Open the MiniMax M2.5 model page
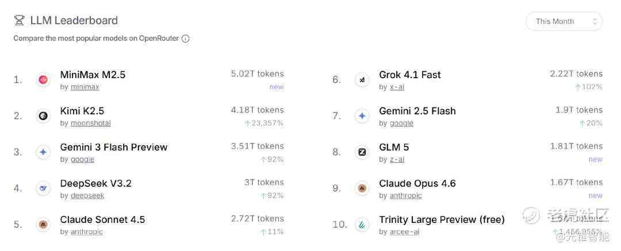 pyautogui.click(x=93, y=75)
